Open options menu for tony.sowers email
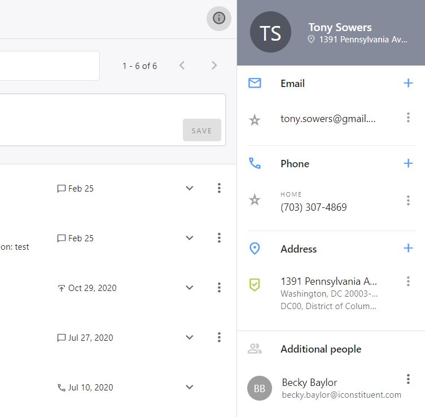The image size is (425, 417). click(x=408, y=118)
